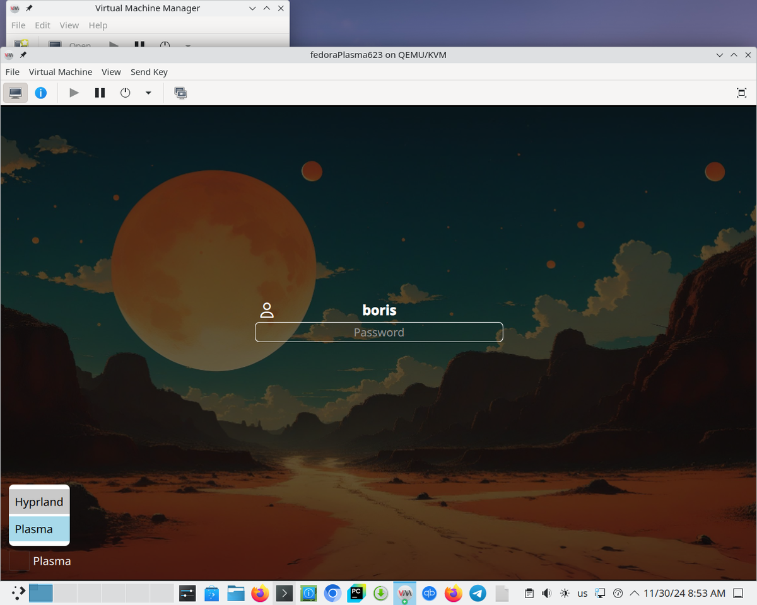Expand the shutdown options dropdown arrow
The width and height of the screenshot is (757, 605).
point(148,93)
